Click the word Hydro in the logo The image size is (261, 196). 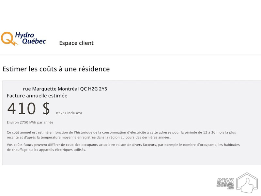[x=24, y=35]
